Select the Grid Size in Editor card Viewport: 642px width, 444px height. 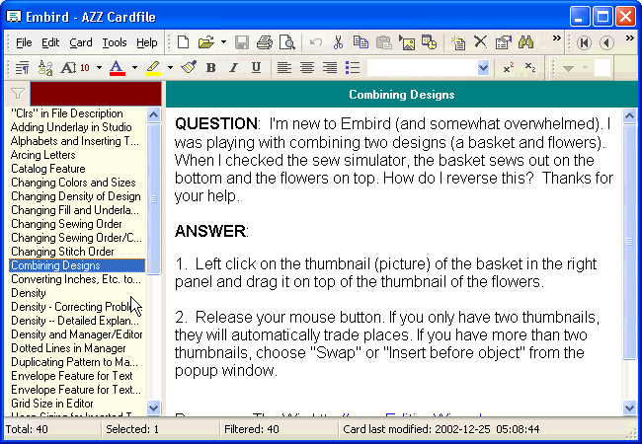coord(52,404)
